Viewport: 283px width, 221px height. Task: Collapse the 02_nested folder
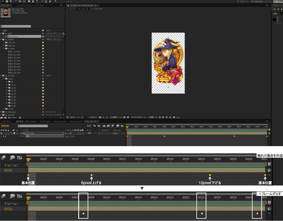point(1,39)
